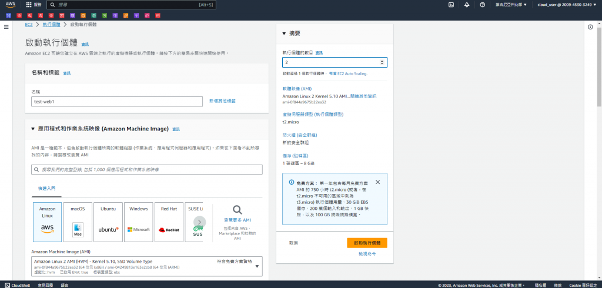Screen dimensions: 602x288
Task: Click the next arrow in AMI carousel
Action: coord(200,222)
